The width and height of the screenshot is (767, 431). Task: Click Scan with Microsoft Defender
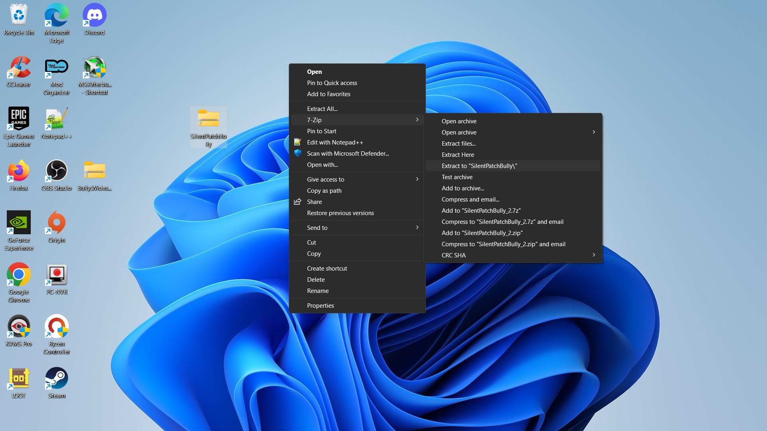coord(348,153)
